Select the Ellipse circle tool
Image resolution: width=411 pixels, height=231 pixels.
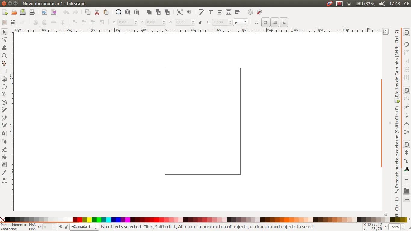tap(4, 87)
